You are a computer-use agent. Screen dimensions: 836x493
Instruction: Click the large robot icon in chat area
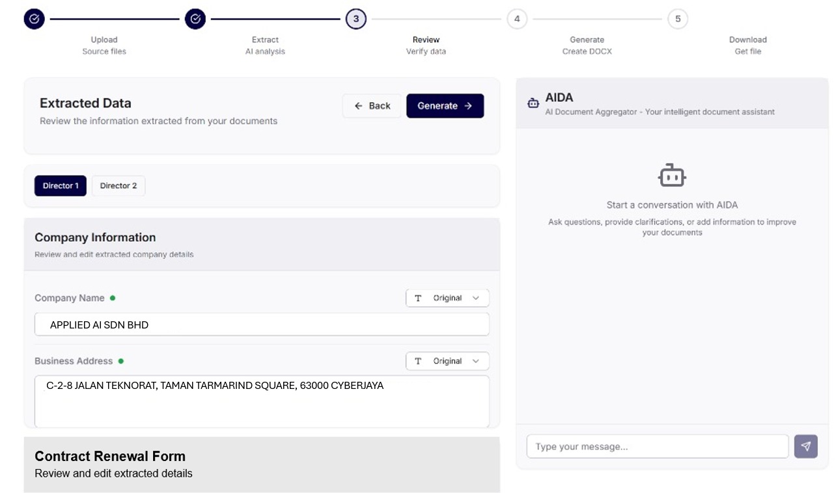672,176
